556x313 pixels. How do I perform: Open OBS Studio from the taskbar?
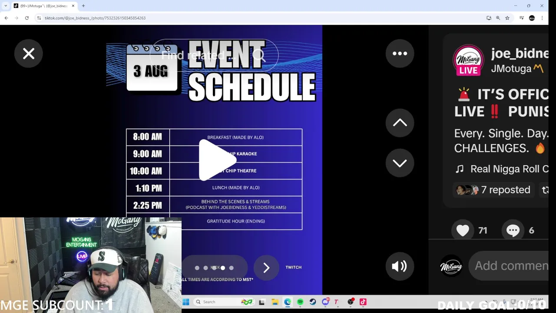point(350,302)
